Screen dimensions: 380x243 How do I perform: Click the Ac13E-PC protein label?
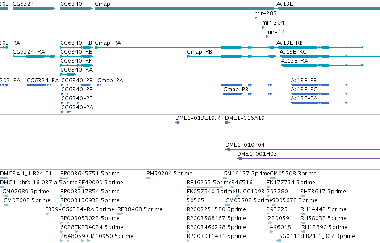tap(304, 90)
